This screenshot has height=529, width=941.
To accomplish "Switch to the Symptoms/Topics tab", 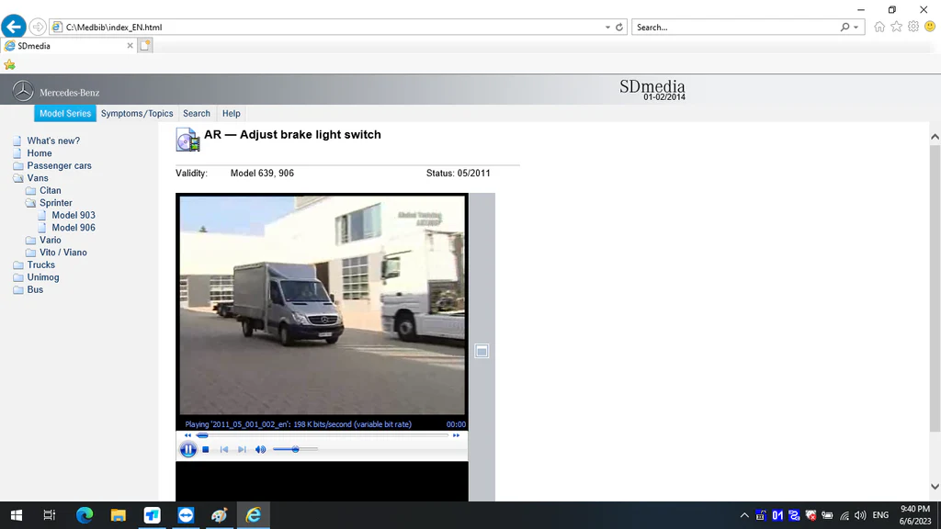I will tap(137, 114).
